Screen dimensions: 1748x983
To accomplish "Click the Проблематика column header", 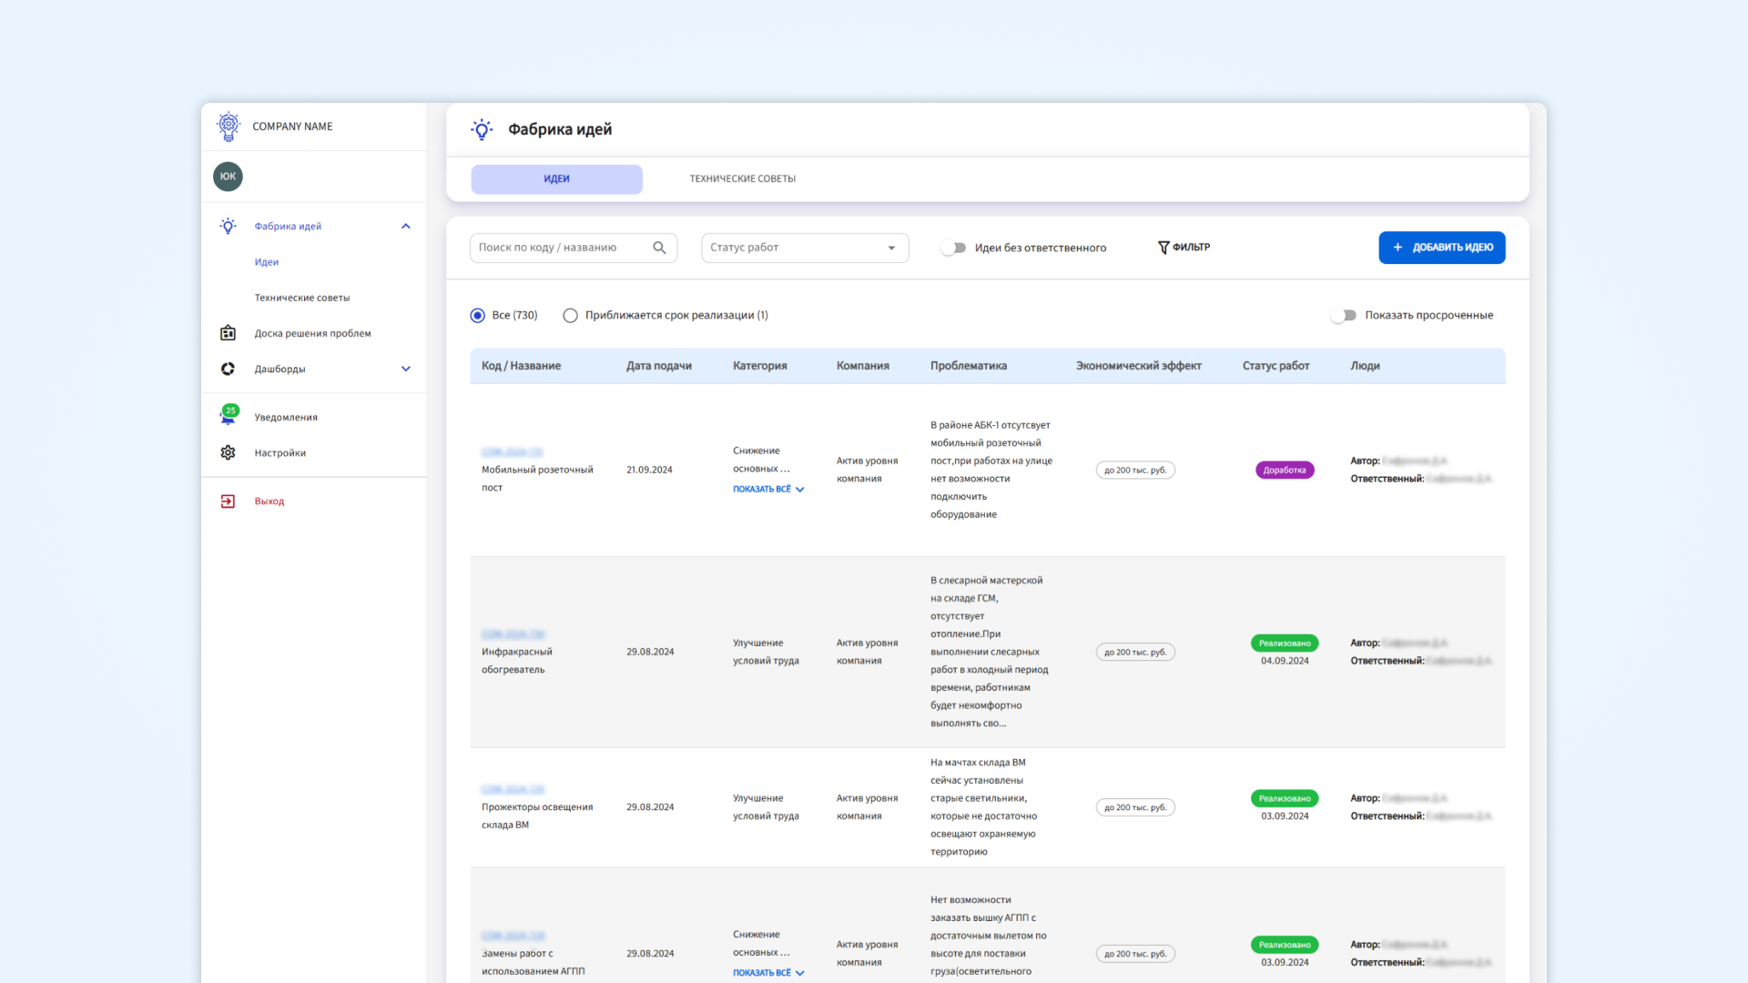I will coord(969,366).
